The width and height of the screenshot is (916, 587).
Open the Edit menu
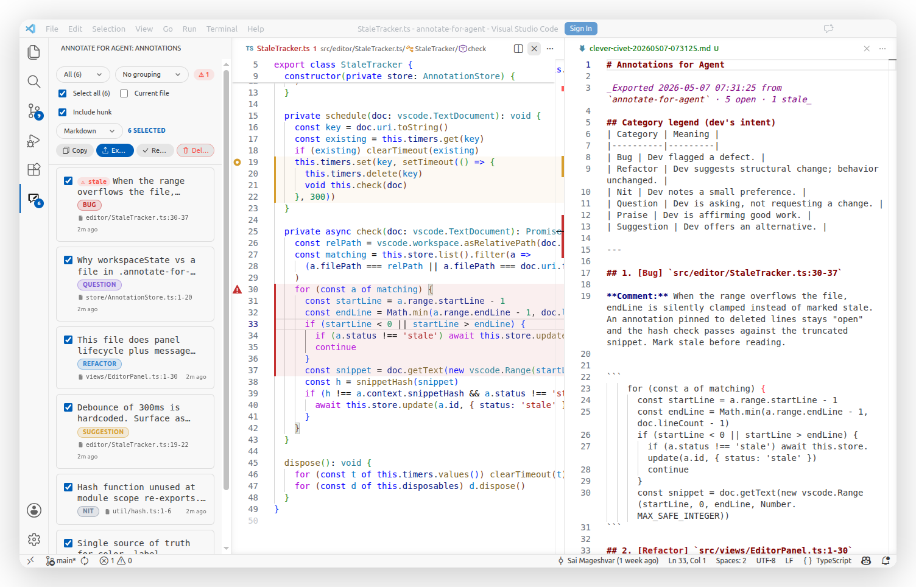pos(75,29)
